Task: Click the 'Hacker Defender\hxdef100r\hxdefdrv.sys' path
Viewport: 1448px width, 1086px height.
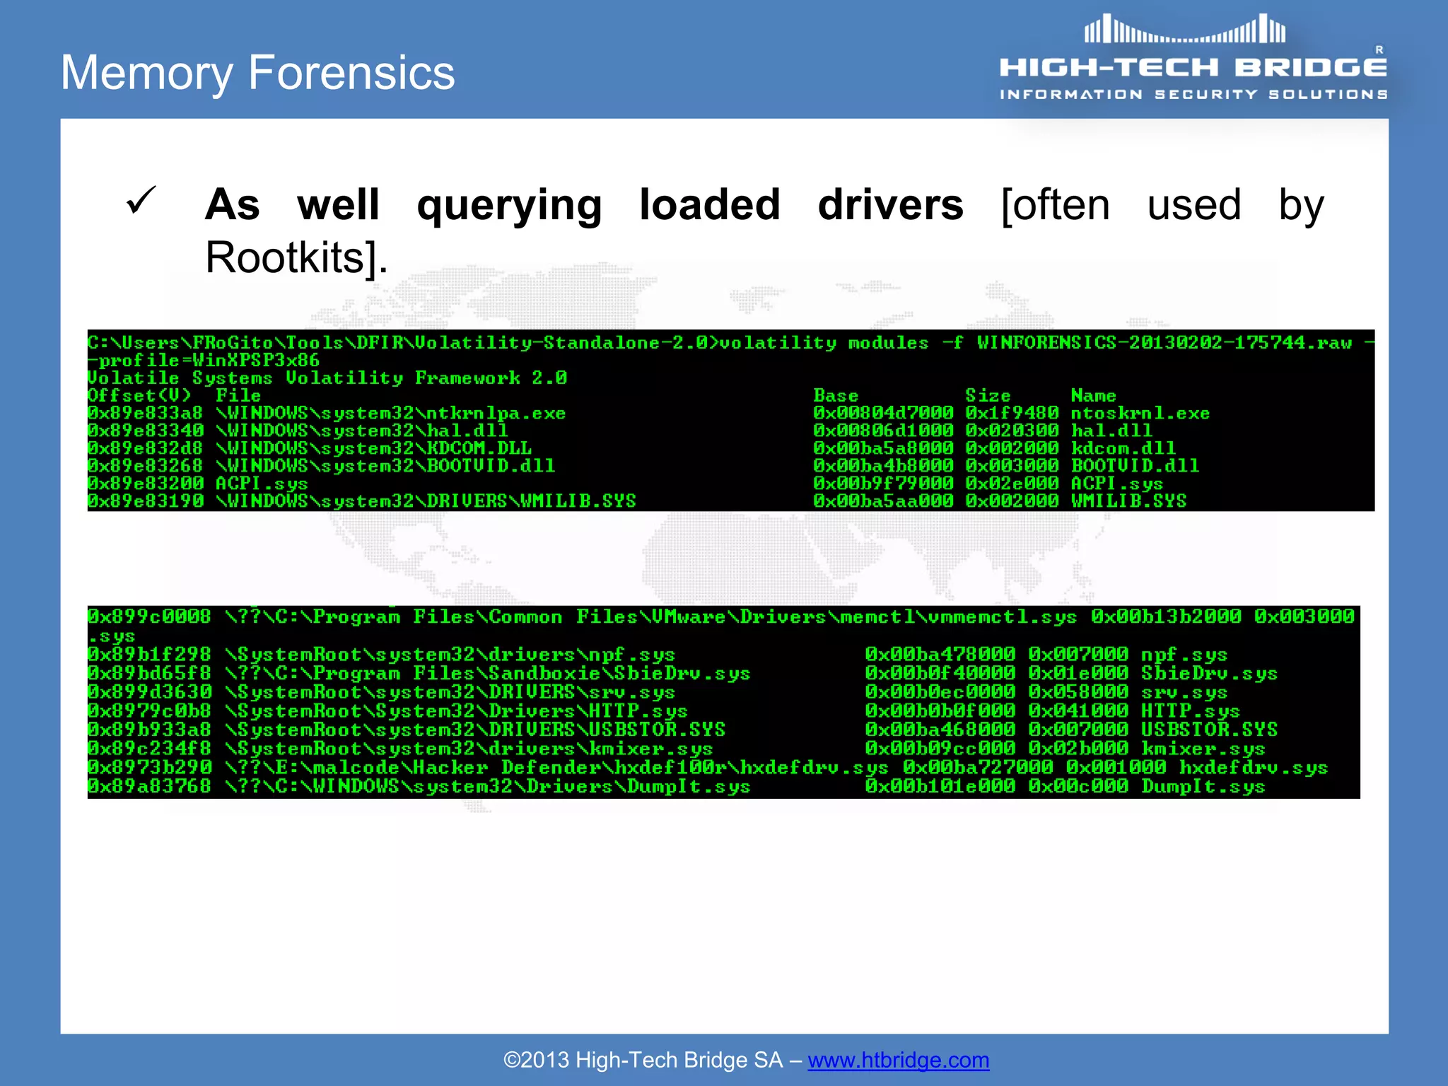Action: pos(556,768)
